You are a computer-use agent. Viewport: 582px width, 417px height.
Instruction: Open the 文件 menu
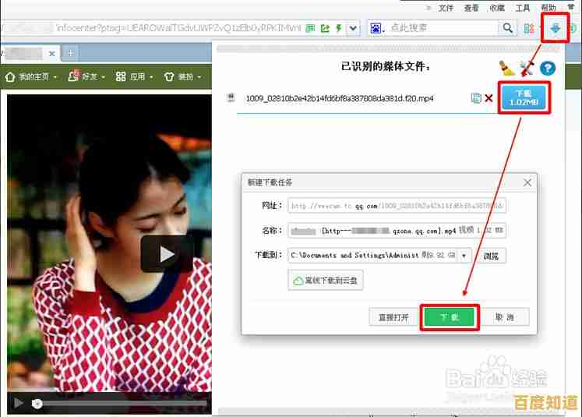446,8
